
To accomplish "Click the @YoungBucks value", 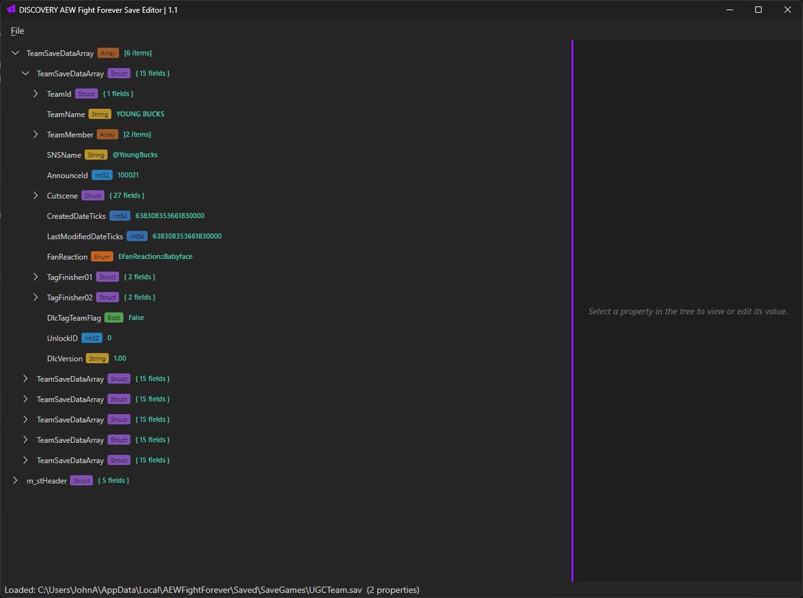I will (135, 155).
